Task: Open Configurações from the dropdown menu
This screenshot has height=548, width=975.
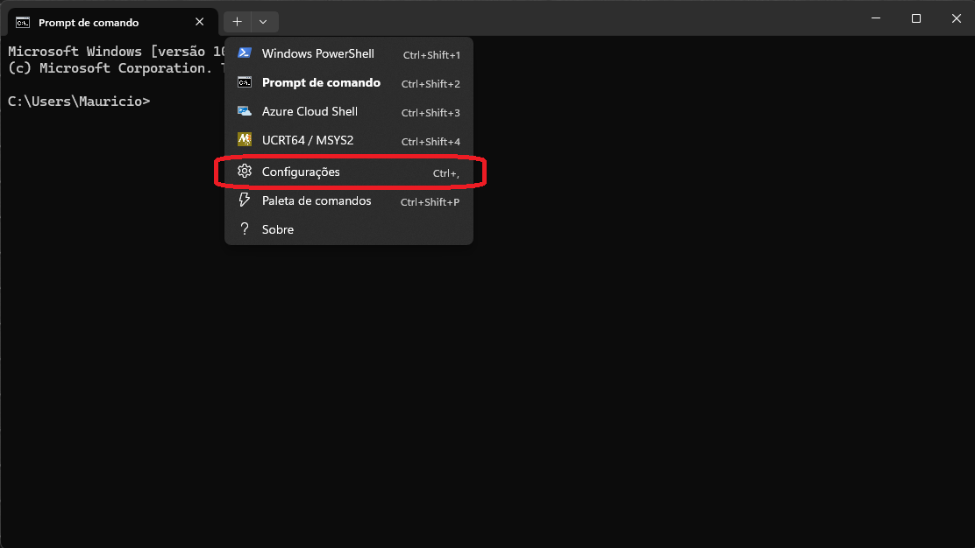Action: pos(301,172)
